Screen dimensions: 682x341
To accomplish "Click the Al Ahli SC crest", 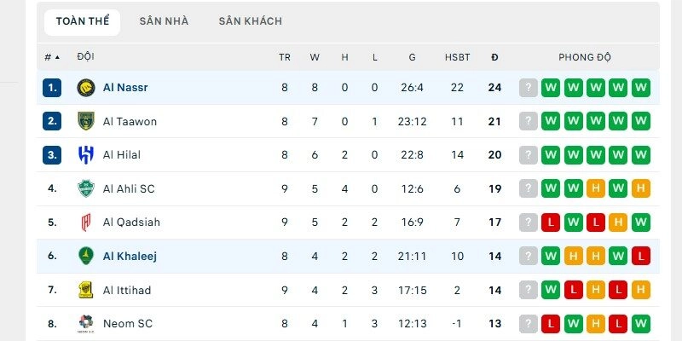I will click(85, 188).
